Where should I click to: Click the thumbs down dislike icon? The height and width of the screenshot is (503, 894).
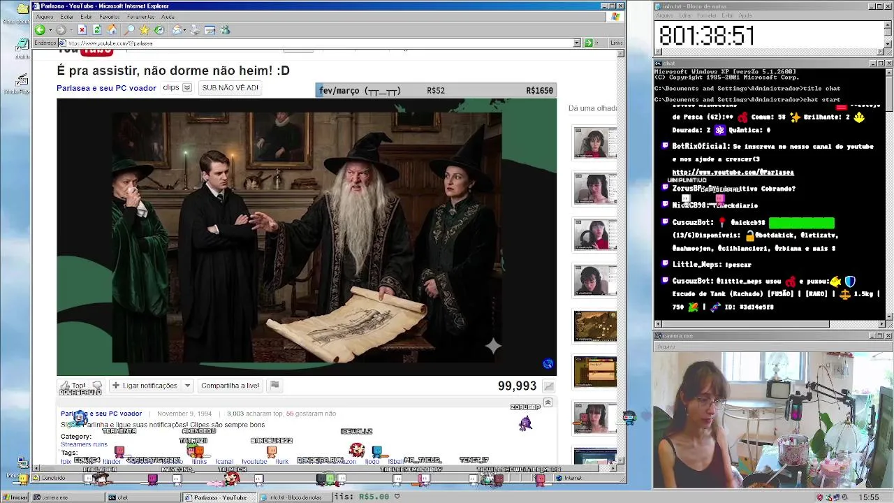click(97, 386)
